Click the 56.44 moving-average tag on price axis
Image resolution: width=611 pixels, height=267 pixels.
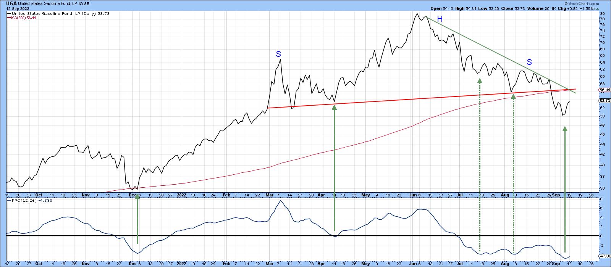[x=604, y=90]
